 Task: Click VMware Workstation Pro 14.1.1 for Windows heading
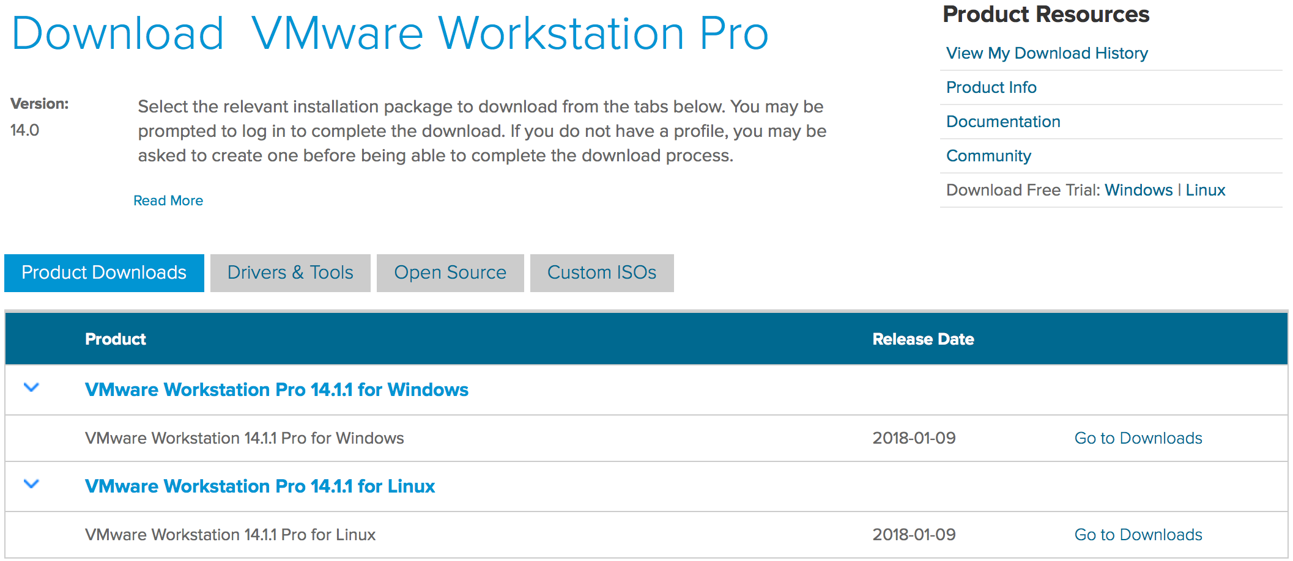276,390
